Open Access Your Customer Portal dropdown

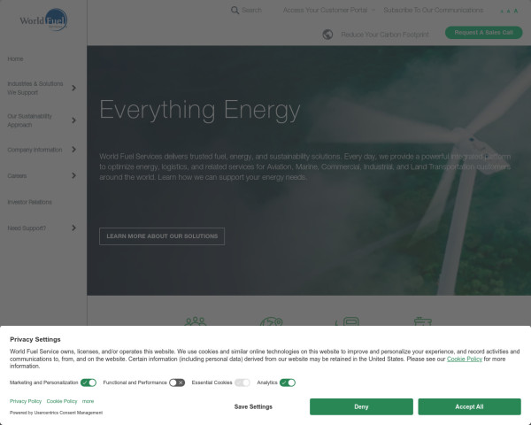point(329,10)
